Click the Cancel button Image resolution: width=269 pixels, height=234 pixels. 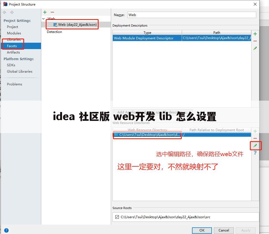[224, 230]
